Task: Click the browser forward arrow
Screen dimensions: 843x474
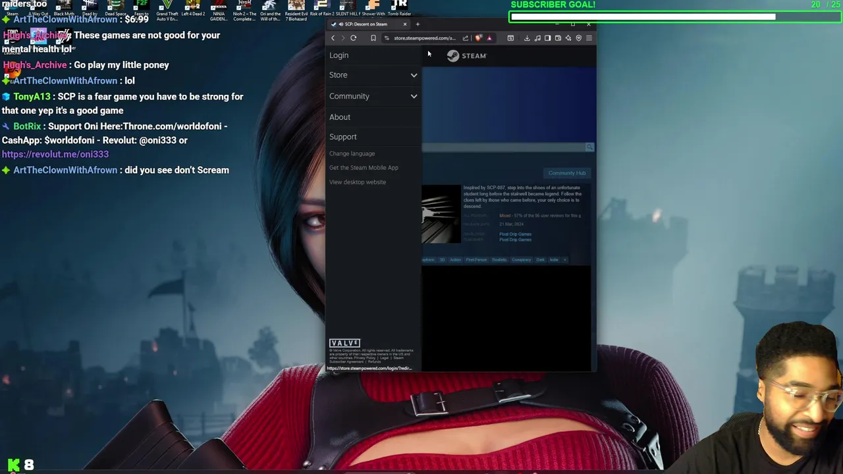Action: point(342,38)
